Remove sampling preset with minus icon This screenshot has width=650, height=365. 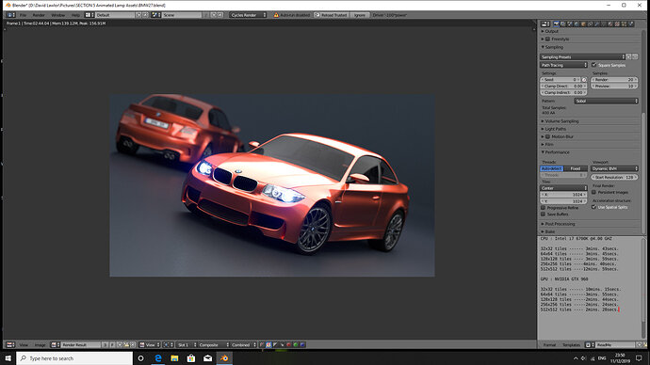point(635,56)
